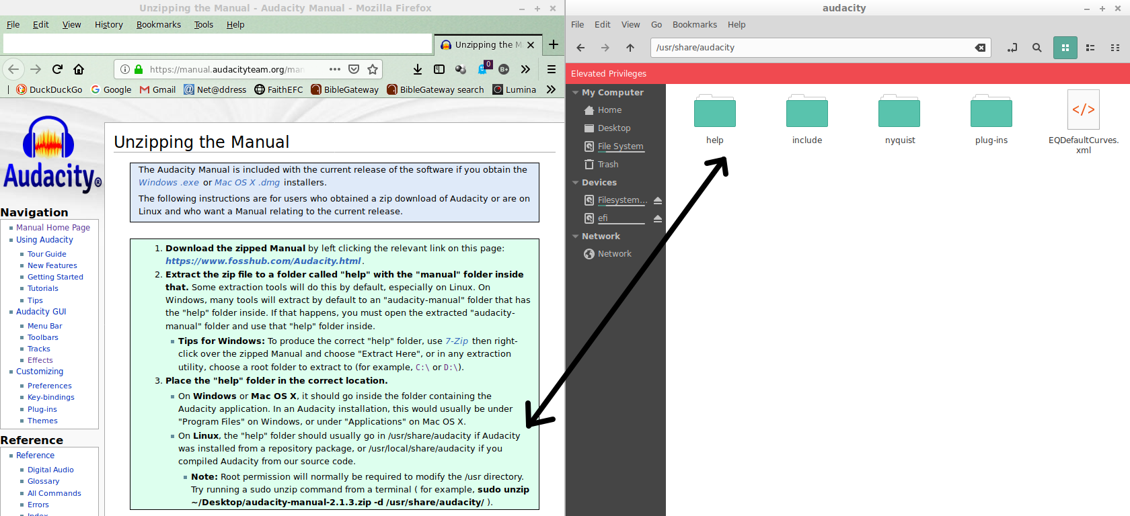
Task: Open the file manager View menu
Action: click(x=631, y=25)
